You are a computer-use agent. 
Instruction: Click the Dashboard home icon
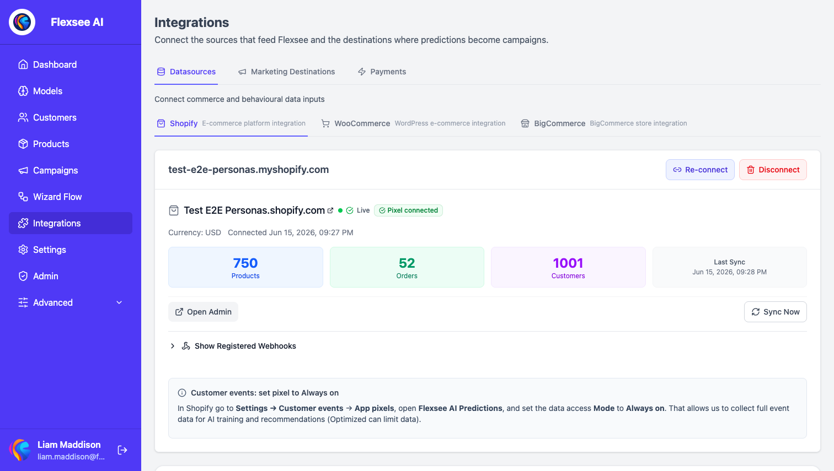(23, 64)
